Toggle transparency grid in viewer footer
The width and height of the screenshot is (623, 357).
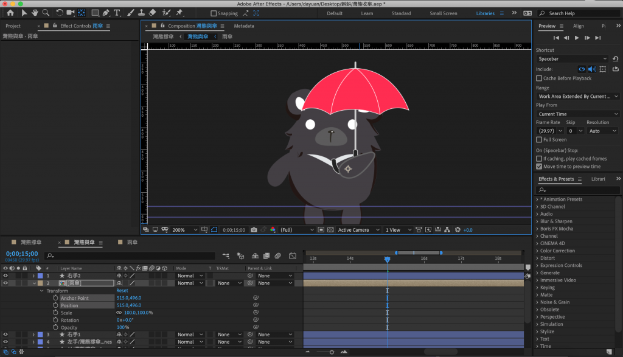(330, 230)
